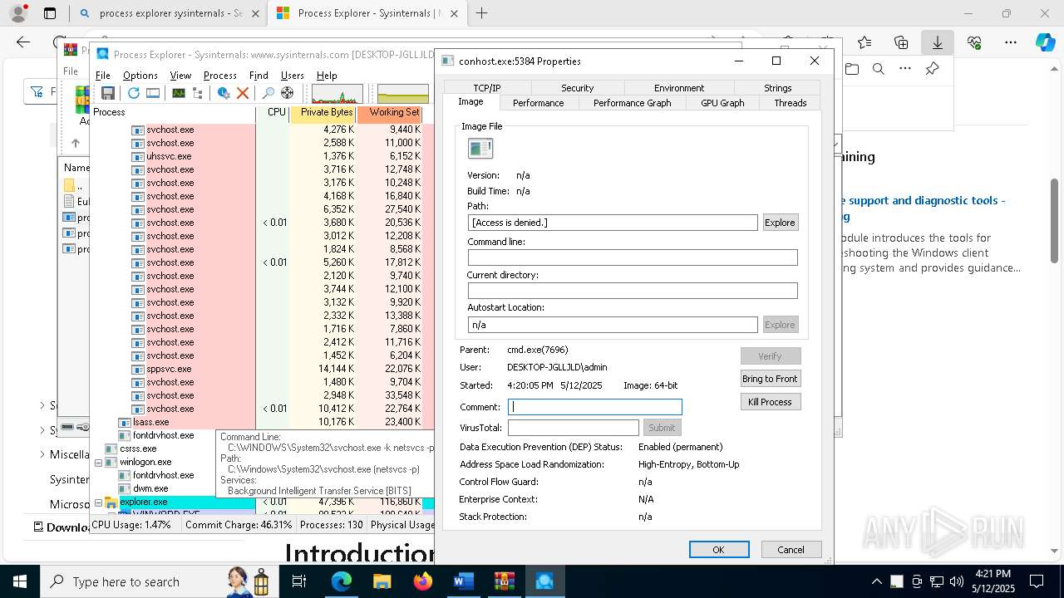Sort by the CPU column header
Image resolution: width=1064 pixels, height=598 pixels.
[273, 113]
